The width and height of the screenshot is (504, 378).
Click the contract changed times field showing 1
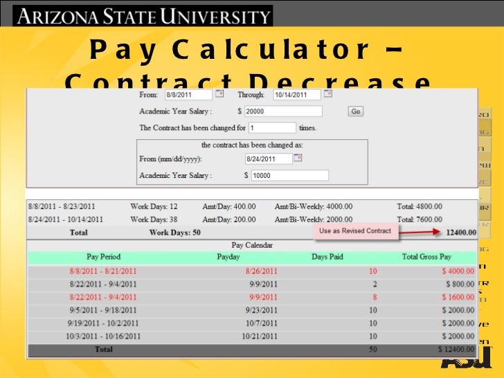272,128
